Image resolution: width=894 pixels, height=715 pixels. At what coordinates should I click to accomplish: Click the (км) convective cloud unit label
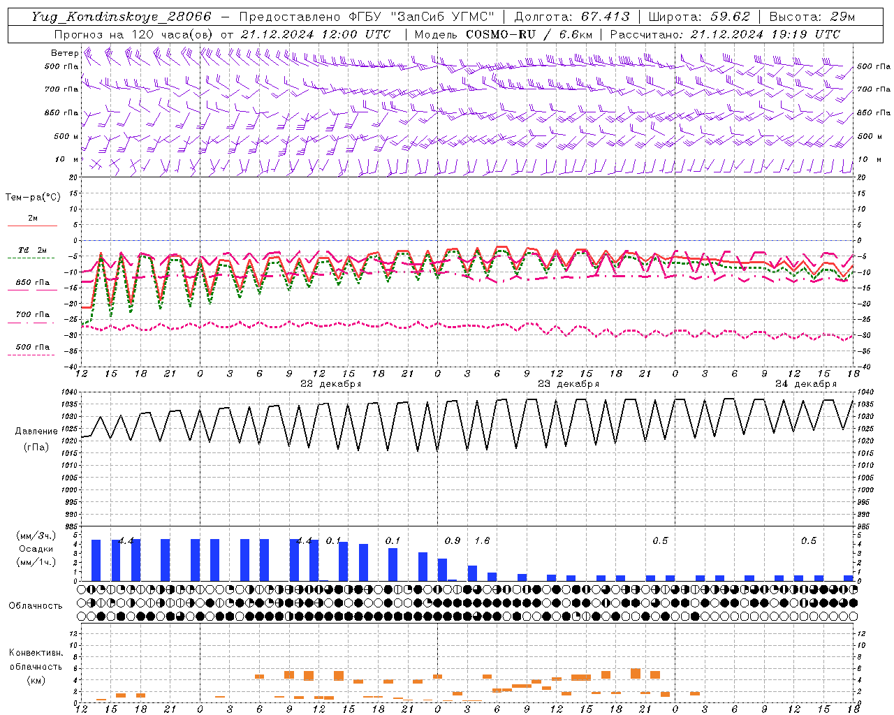point(36,679)
